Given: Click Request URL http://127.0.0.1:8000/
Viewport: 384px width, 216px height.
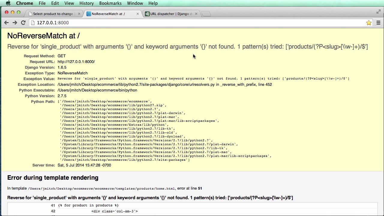Looking at the screenshot, I should pyautogui.click(x=76, y=62).
